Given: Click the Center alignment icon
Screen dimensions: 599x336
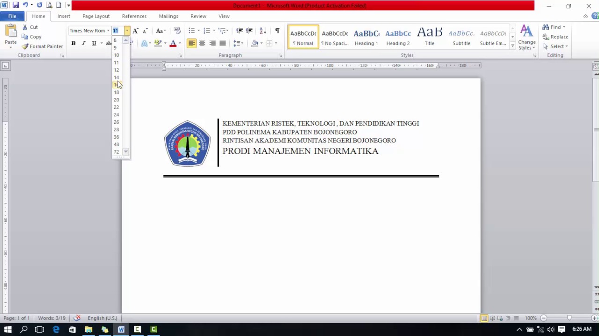Looking at the screenshot, I should 202,43.
